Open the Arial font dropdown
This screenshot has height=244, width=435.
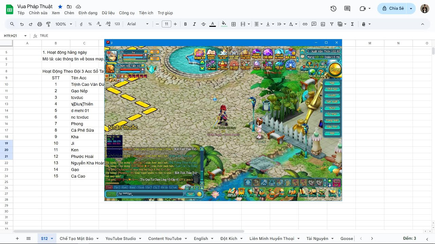(x=138, y=24)
